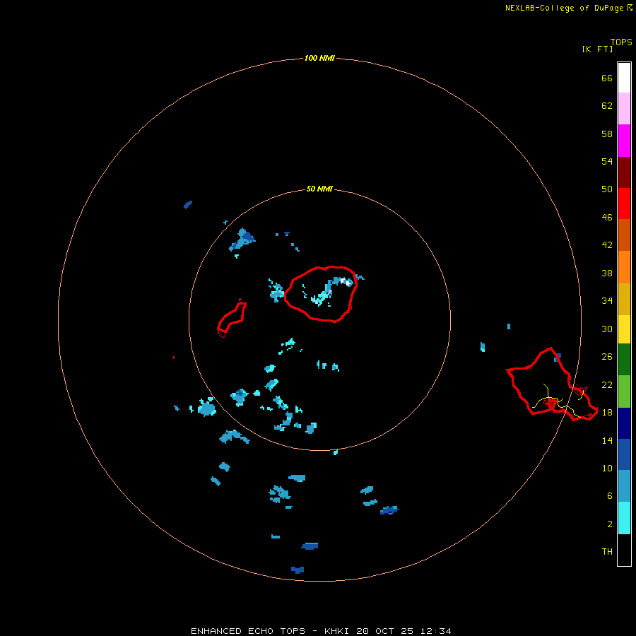Pick the dark orange legend swatch

tap(624, 235)
